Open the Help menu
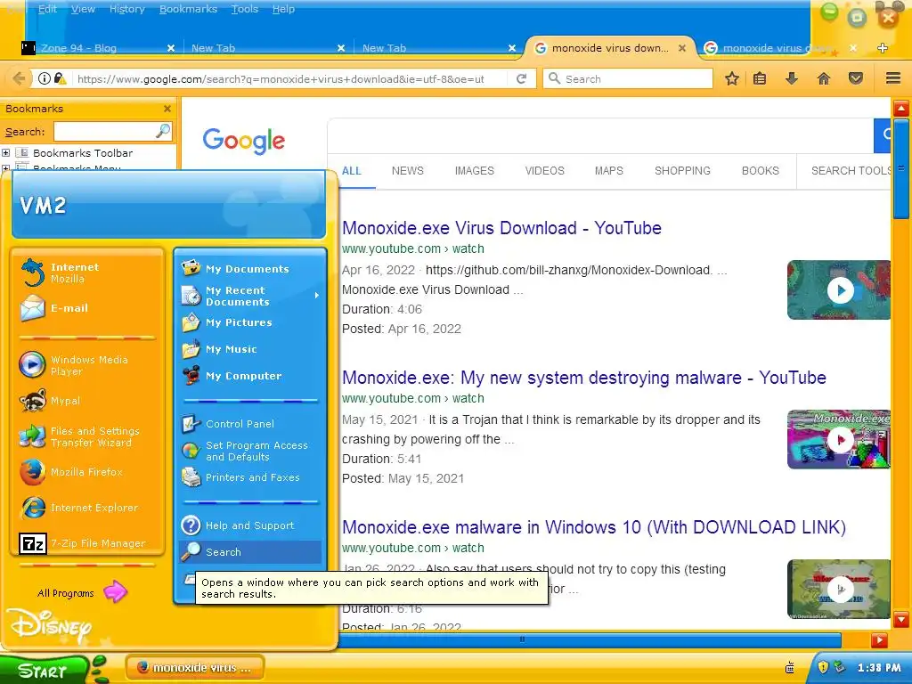912x684 pixels. click(283, 9)
